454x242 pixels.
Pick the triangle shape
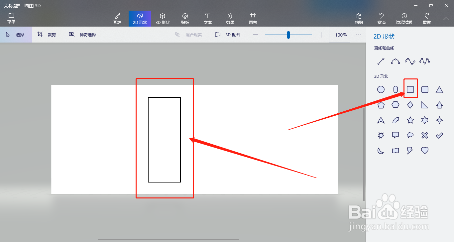[439, 89]
